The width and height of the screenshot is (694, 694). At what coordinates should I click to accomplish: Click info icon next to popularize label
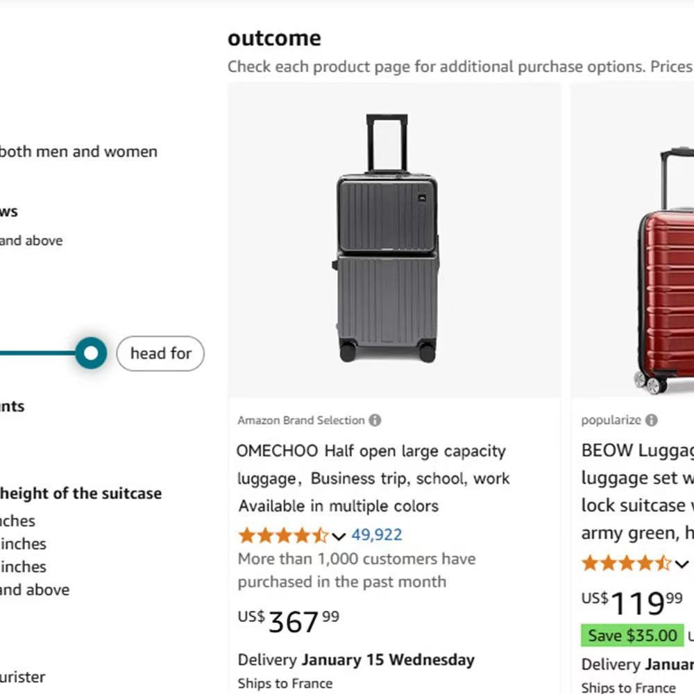pyautogui.click(x=651, y=420)
